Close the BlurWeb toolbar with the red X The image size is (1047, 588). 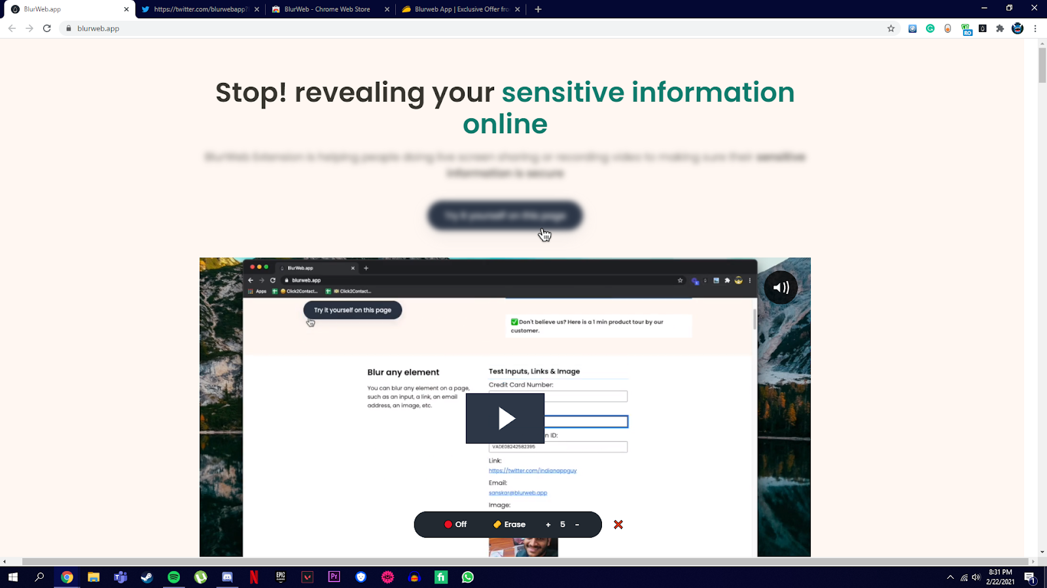coord(618,525)
